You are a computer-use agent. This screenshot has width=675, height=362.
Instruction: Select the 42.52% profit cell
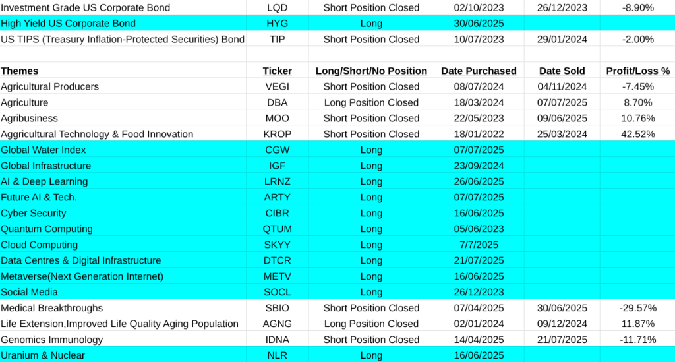(637, 134)
